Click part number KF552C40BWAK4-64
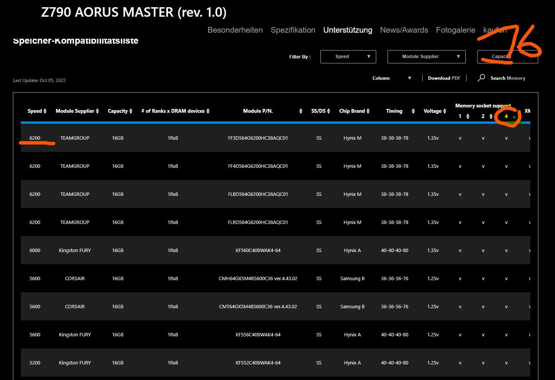Screen dimensions: 555x380 click(x=258, y=363)
